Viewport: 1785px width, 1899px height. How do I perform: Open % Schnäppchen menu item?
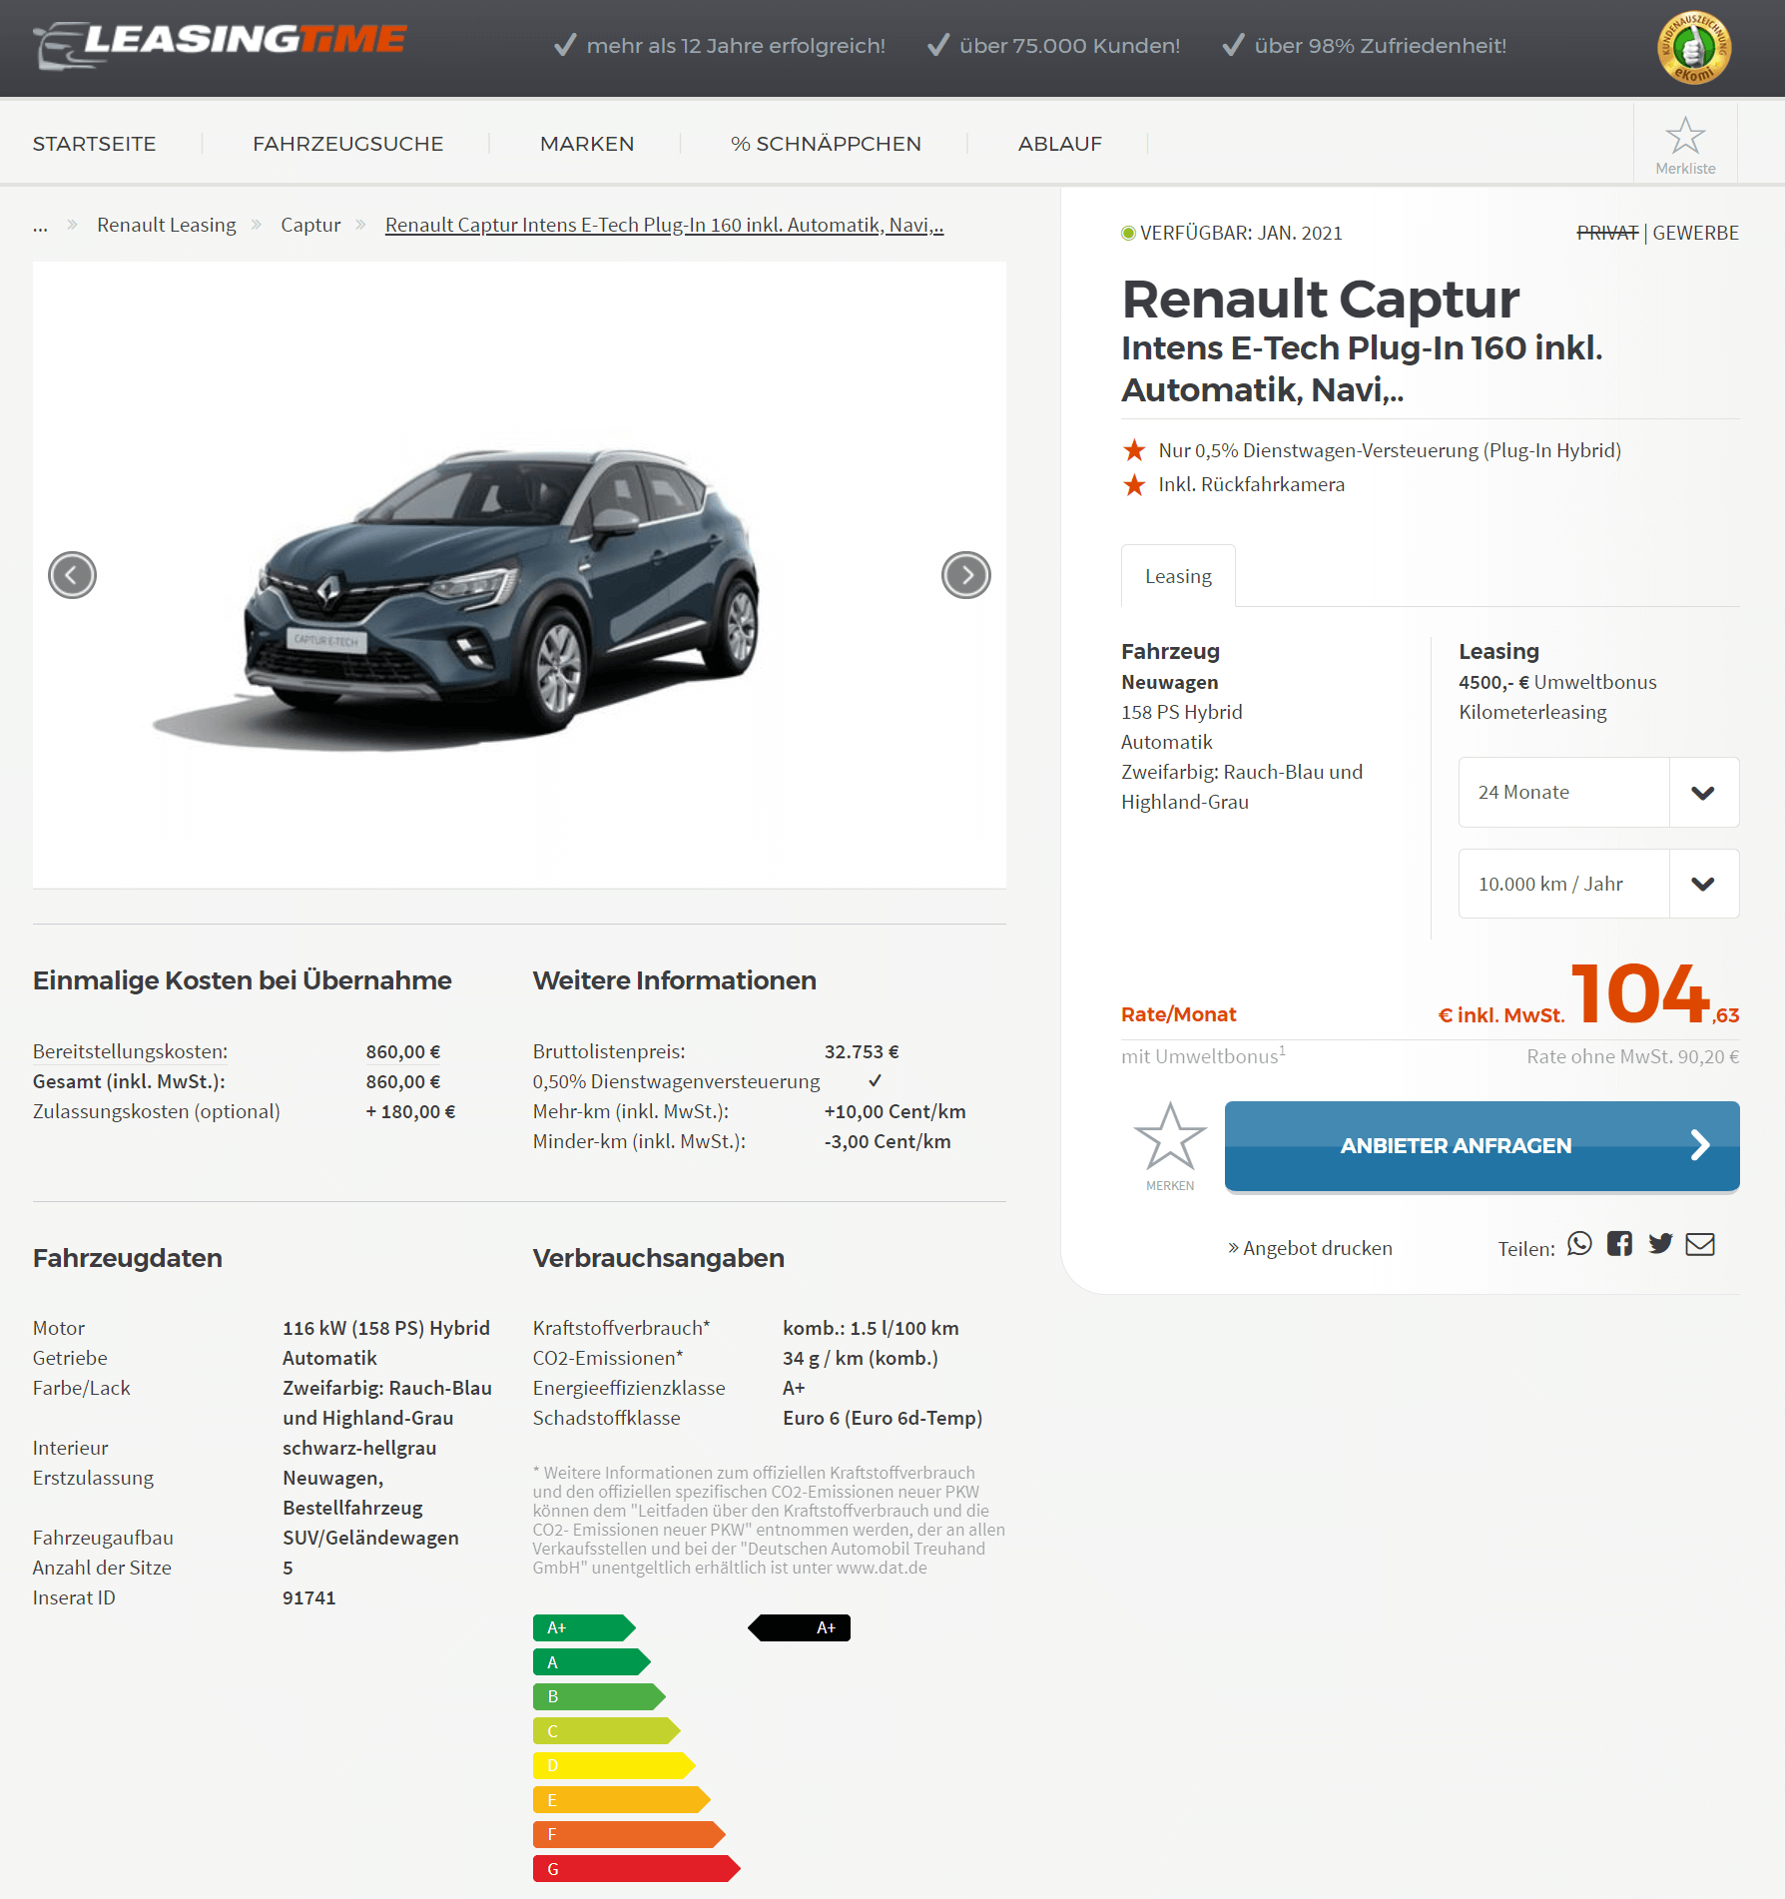(x=826, y=144)
